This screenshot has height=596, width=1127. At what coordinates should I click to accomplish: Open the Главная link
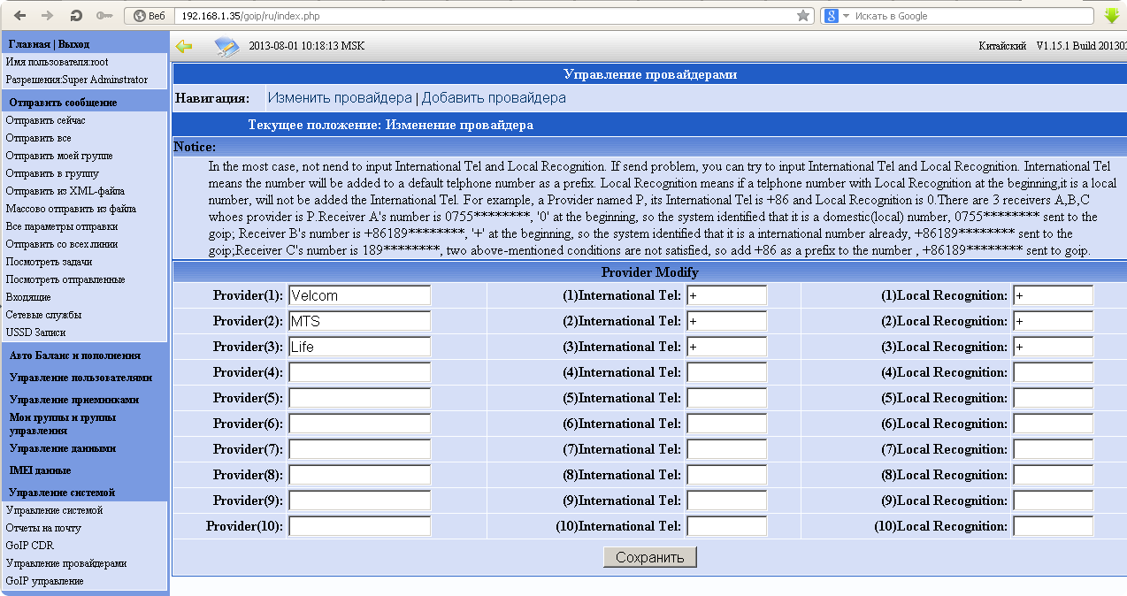[28, 44]
